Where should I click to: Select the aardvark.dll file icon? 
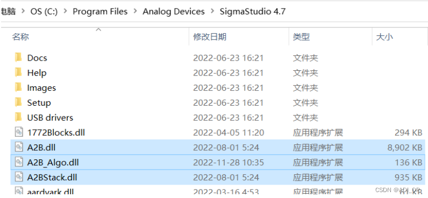(19, 192)
